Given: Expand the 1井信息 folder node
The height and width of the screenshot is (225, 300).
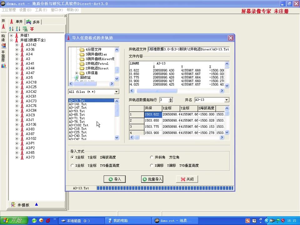Looking at the screenshot, I should [77, 73].
